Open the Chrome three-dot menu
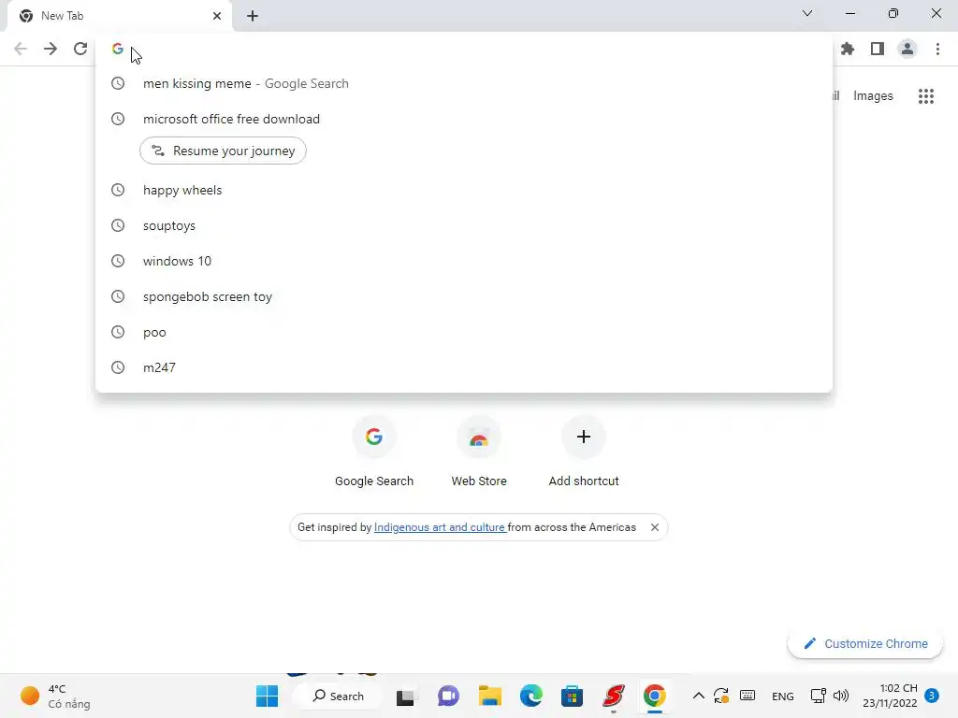Image resolution: width=958 pixels, height=718 pixels. pos(937,49)
